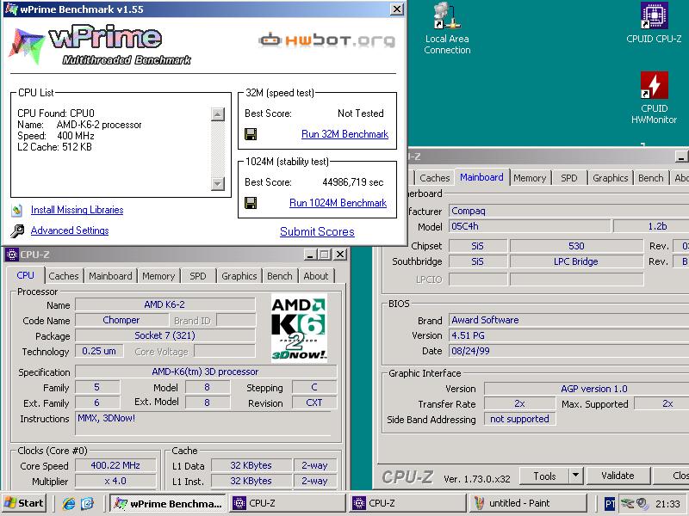Click the CPU-Z title bar icon in front window

point(12,255)
